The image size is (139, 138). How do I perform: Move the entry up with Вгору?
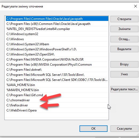coord(124,64)
